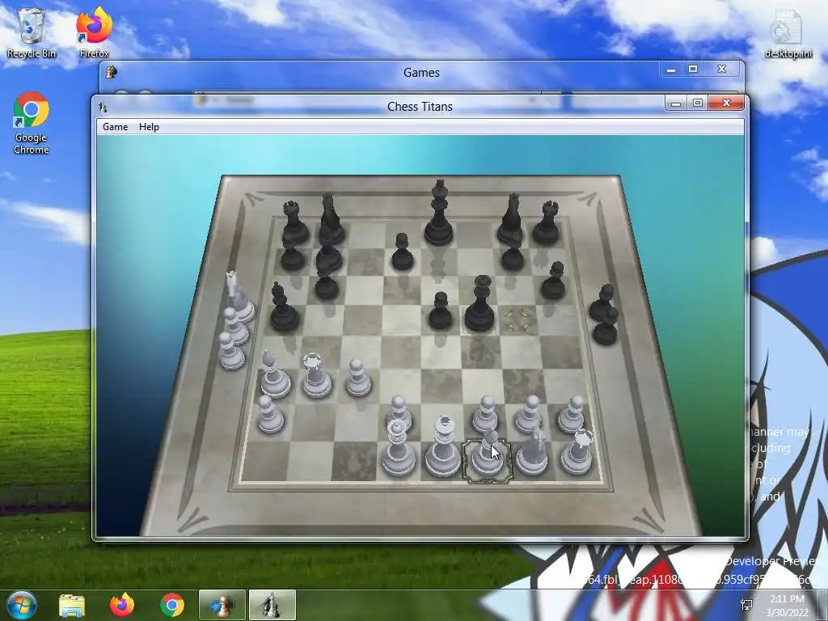Image resolution: width=828 pixels, height=621 pixels.
Task: Click the empty a1 corner square
Action: (x=264, y=461)
